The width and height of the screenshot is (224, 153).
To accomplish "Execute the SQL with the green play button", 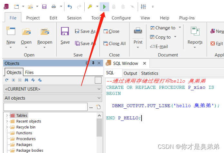I will pyautogui.click(x=104, y=7).
